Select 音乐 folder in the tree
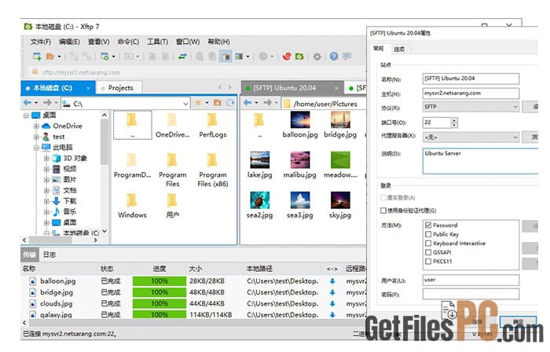This screenshot has height=352, width=550. [69, 211]
